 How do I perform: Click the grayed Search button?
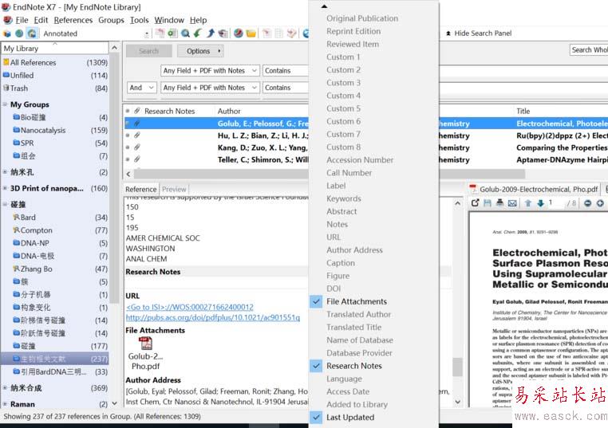(x=149, y=51)
